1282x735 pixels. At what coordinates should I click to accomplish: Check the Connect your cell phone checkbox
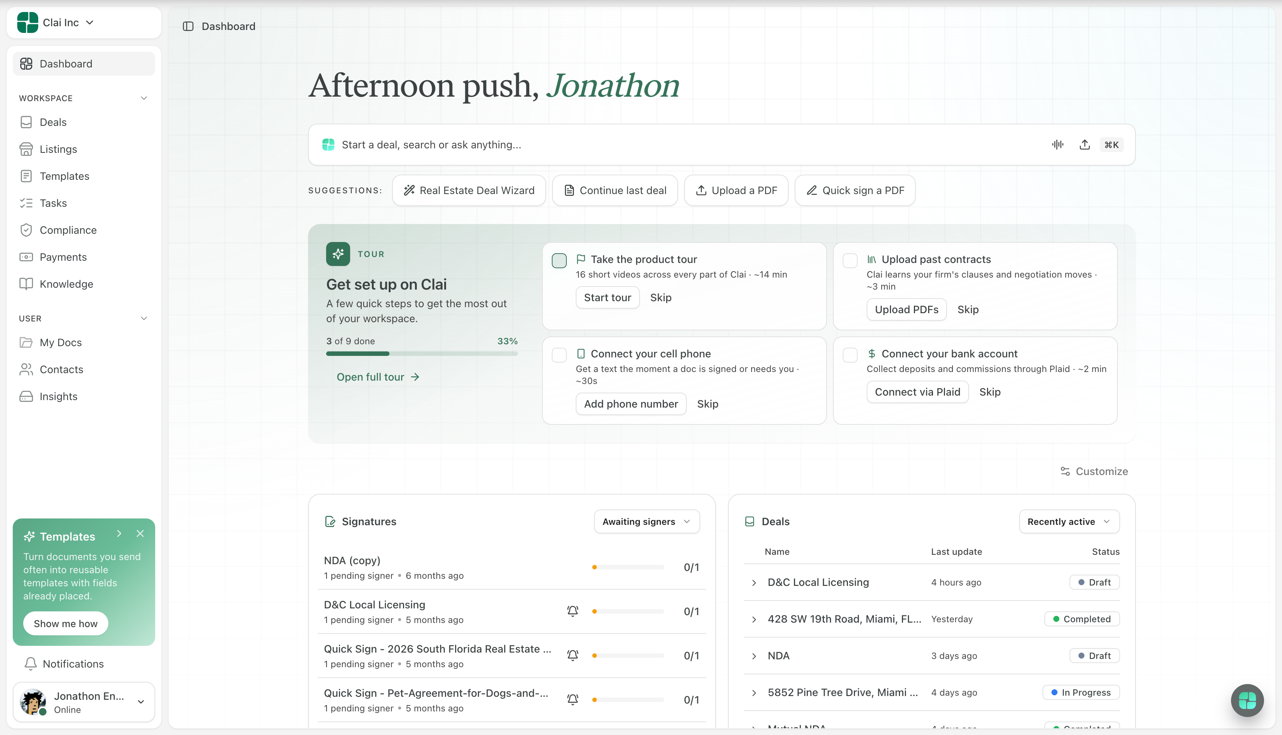click(x=559, y=356)
